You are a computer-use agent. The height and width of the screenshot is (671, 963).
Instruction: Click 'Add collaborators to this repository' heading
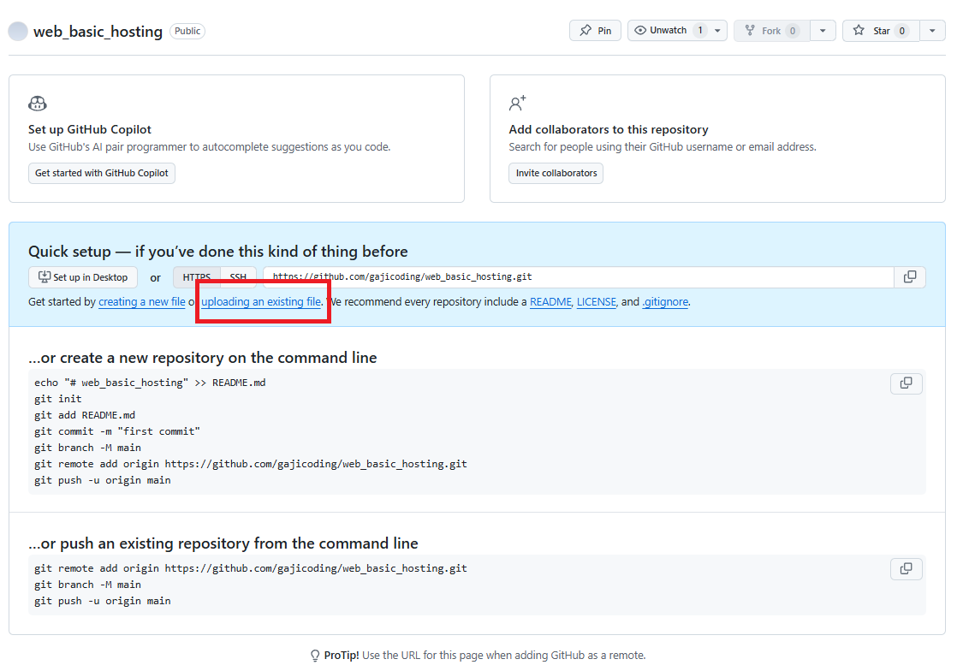click(x=608, y=129)
